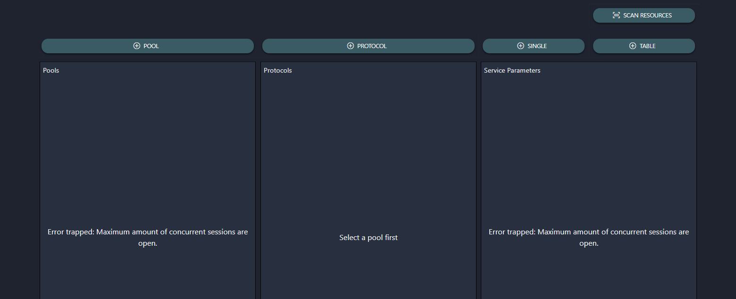The height and width of the screenshot is (299, 736).
Task: Add a single service parameter
Action: (x=533, y=46)
